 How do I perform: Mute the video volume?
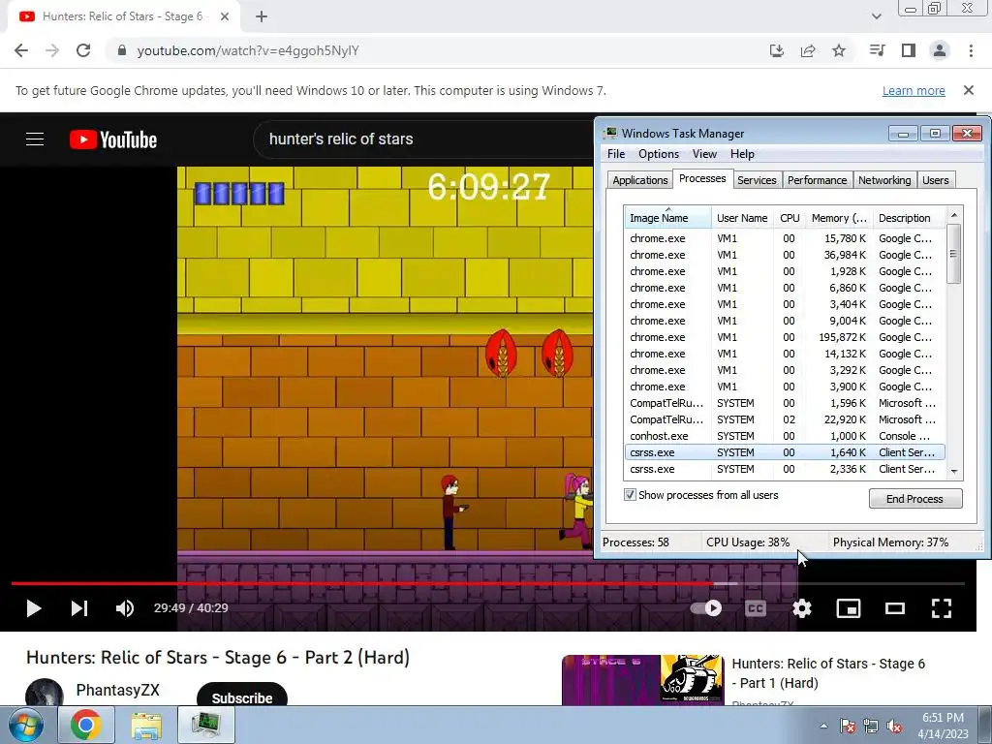point(125,608)
